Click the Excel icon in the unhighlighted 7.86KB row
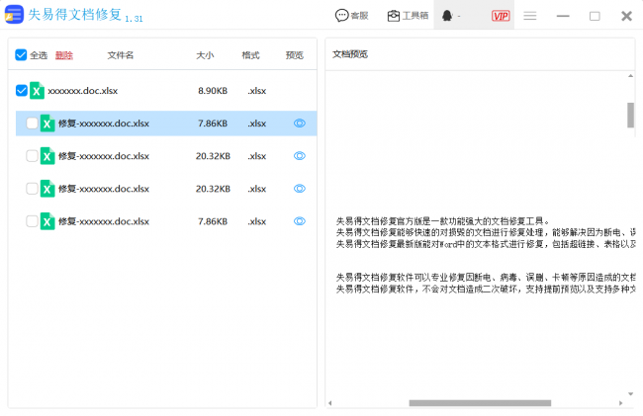 tap(47, 221)
